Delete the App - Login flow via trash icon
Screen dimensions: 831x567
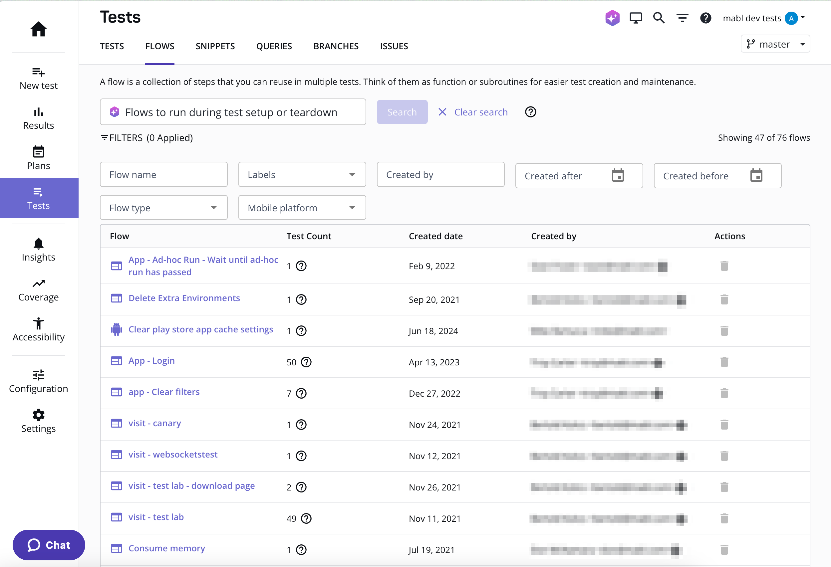[724, 362]
